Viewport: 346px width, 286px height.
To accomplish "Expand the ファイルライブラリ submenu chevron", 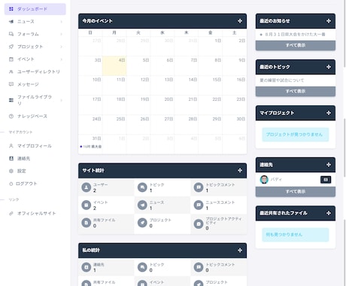I will (62, 100).
